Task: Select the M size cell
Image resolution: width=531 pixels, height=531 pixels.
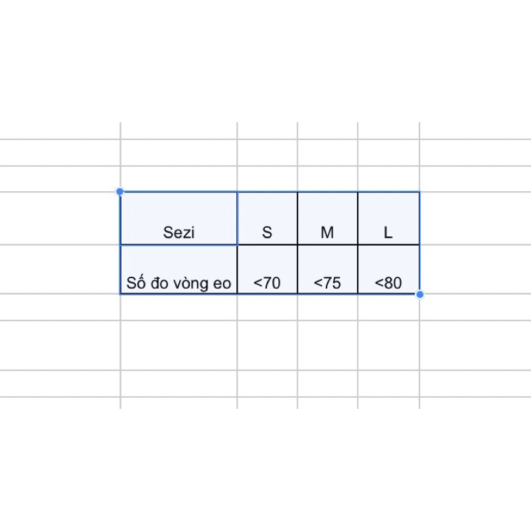Action: pyautogui.click(x=327, y=218)
